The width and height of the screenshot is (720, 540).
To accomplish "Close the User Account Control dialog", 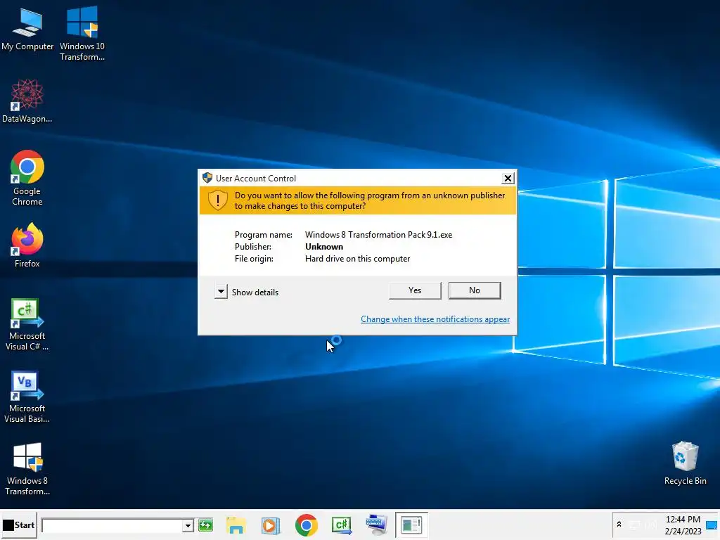I will click(x=508, y=178).
